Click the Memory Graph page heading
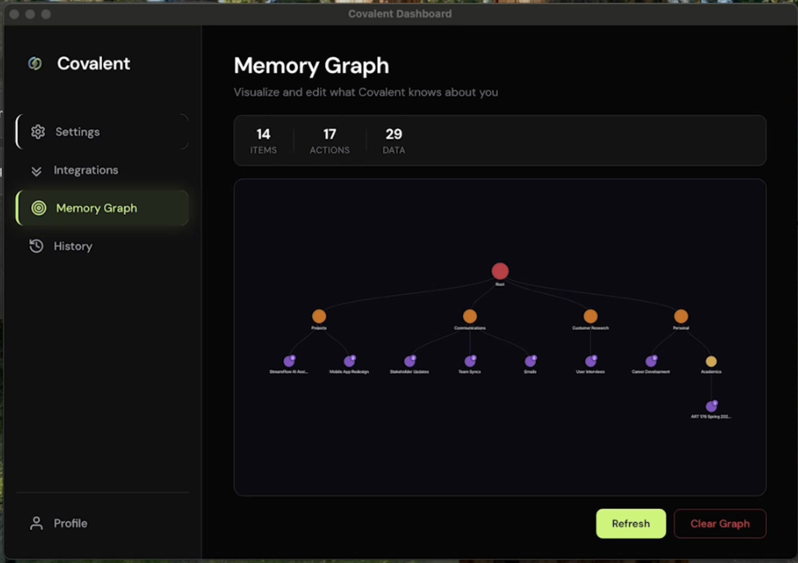 point(311,66)
